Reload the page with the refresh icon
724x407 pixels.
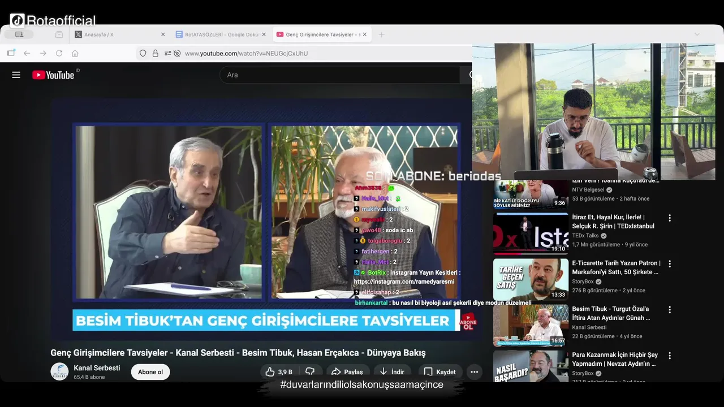point(59,53)
